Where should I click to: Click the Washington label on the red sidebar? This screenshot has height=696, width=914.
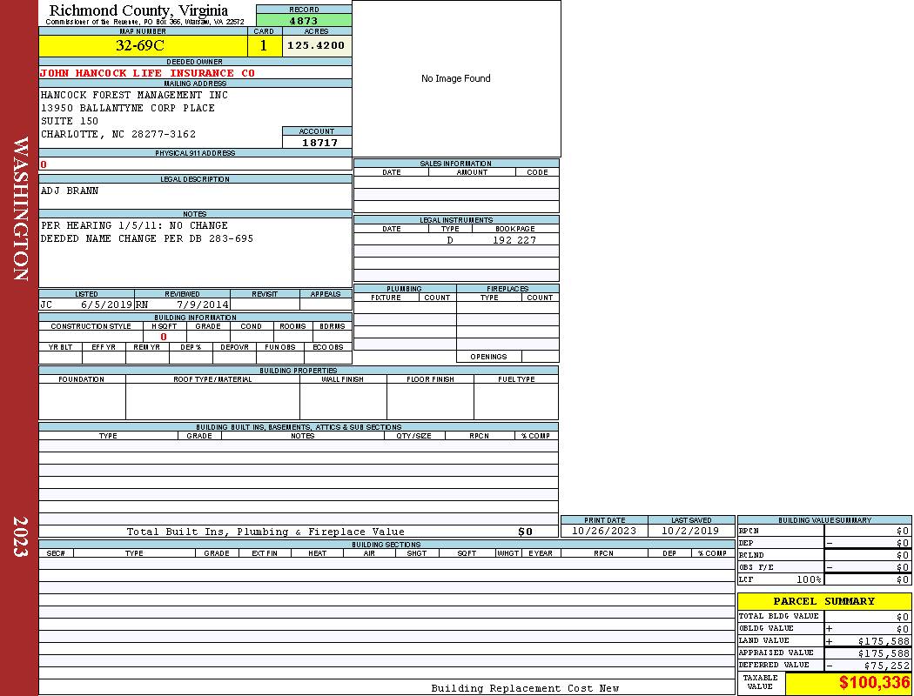coord(21,209)
